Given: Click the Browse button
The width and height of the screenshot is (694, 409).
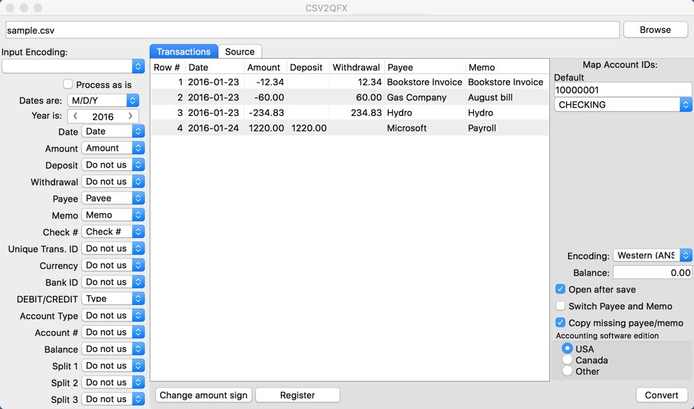Looking at the screenshot, I should 656,29.
